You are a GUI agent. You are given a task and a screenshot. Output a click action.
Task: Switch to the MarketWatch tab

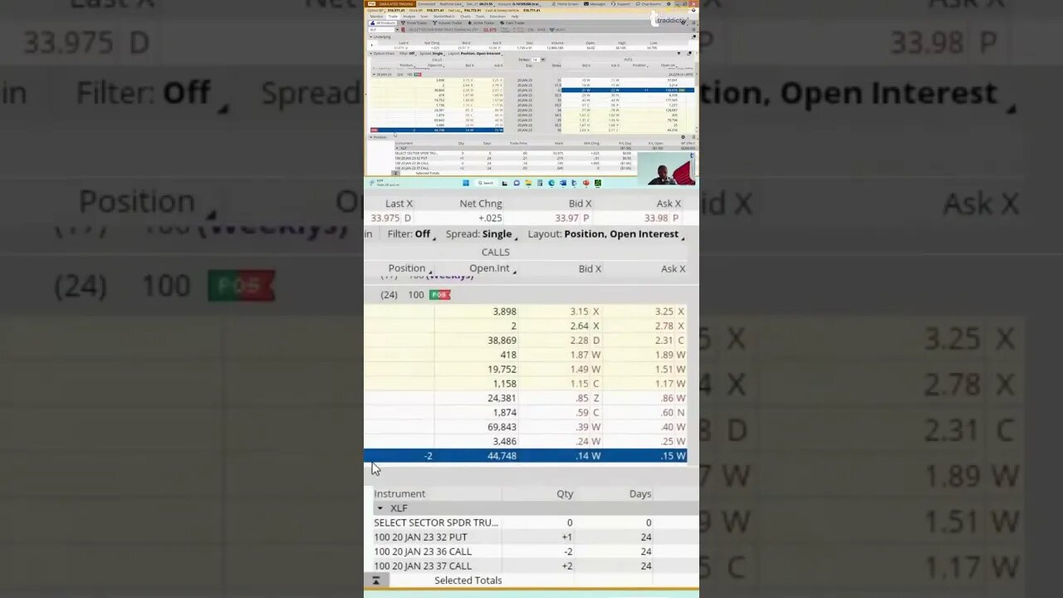[444, 17]
